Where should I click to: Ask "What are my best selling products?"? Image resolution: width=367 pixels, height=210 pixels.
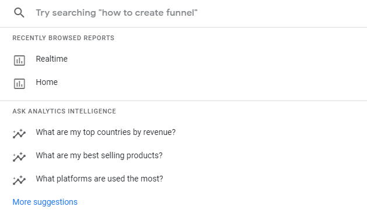coord(99,155)
